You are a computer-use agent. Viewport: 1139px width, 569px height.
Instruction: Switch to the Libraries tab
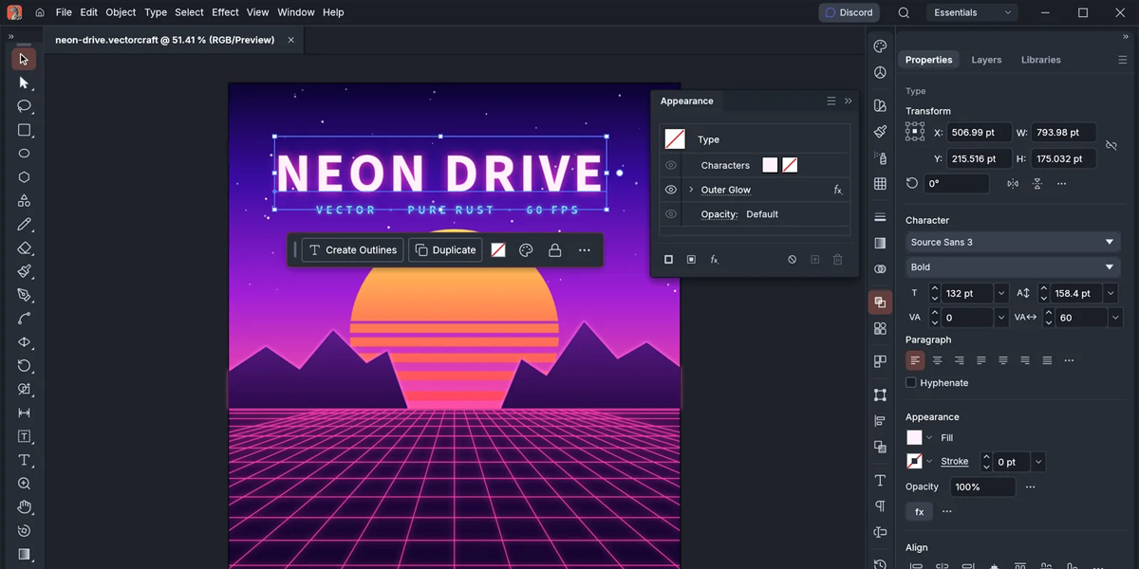[1041, 60]
